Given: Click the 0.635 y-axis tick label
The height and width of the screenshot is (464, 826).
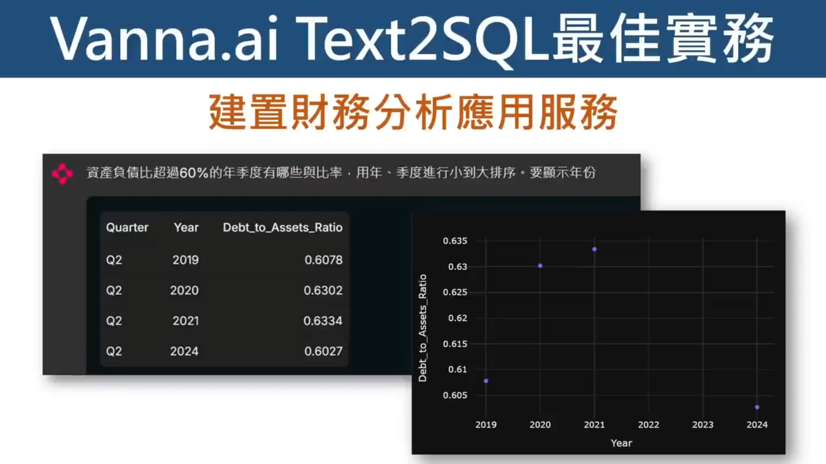Looking at the screenshot, I should (455, 241).
